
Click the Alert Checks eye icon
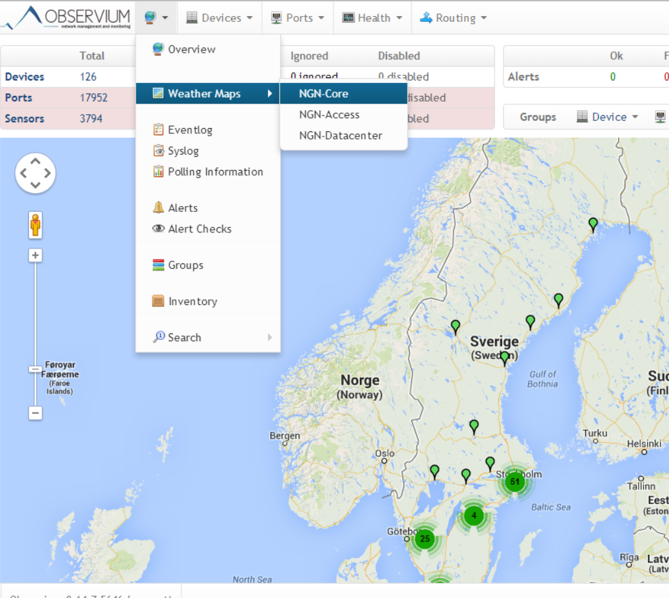click(158, 229)
